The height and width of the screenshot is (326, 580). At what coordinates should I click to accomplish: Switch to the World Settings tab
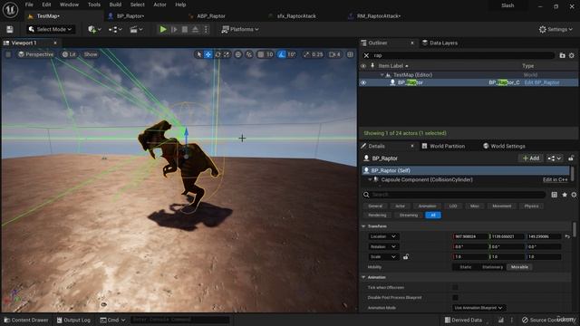(504, 146)
